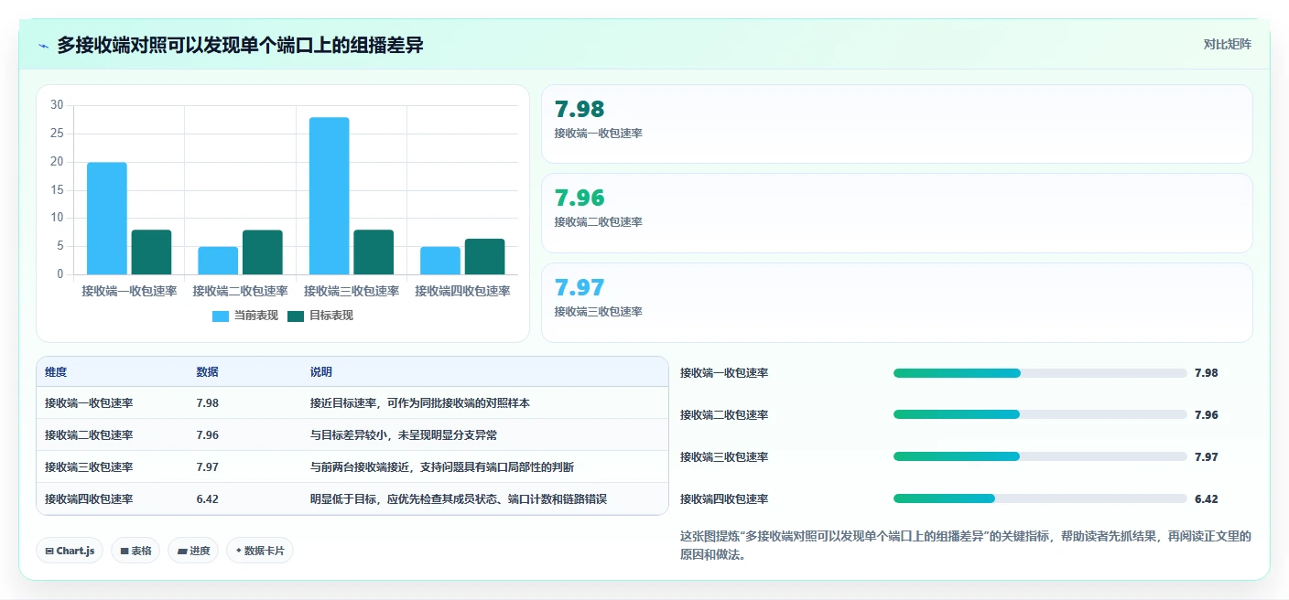The width and height of the screenshot is (1289, 600).
Task: Click the green bar for 接收端三收包速率
Action: pos(374,252)
